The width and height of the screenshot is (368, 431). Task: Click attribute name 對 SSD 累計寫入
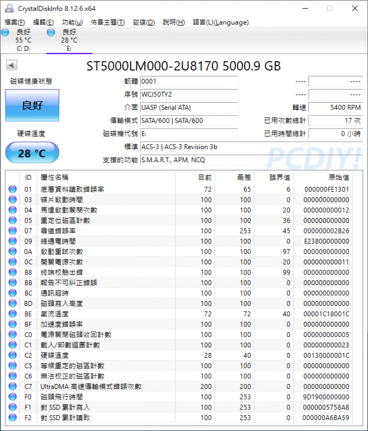click(65, 407)
